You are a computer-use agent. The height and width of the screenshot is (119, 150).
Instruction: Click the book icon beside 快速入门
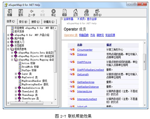point(12,42)
